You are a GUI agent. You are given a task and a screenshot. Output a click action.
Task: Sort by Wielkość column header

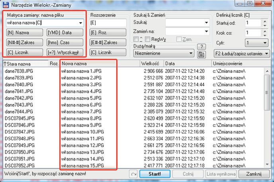coord(152,64)
